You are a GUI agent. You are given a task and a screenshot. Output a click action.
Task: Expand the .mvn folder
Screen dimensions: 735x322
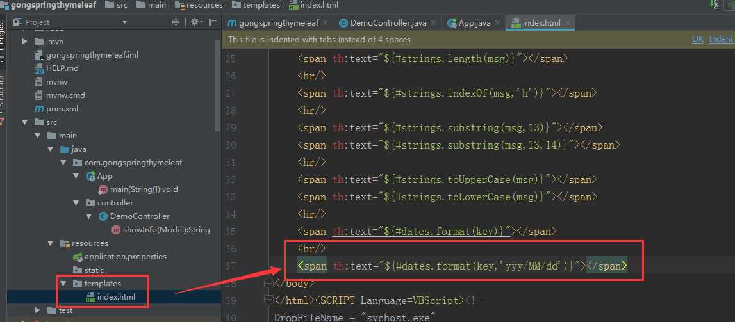pyautogui.click(x=25, y=42)
